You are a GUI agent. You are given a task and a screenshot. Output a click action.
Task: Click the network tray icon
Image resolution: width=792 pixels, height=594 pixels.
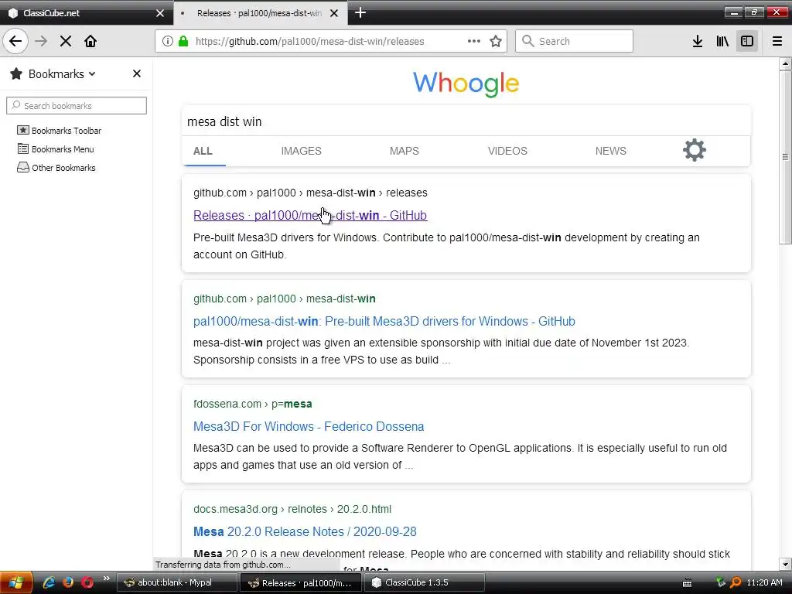[x=721, y=582]
